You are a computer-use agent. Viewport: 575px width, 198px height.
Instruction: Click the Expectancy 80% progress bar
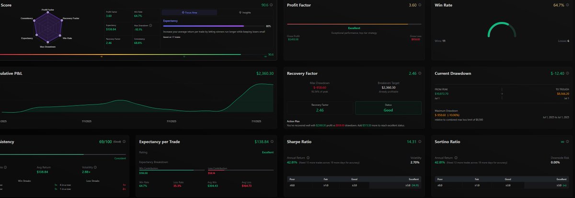tap(213, 26)
